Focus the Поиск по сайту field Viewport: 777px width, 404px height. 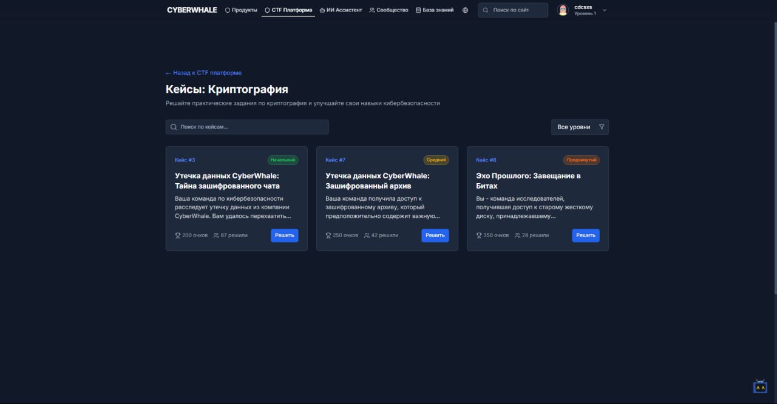[x=513, y=10]
